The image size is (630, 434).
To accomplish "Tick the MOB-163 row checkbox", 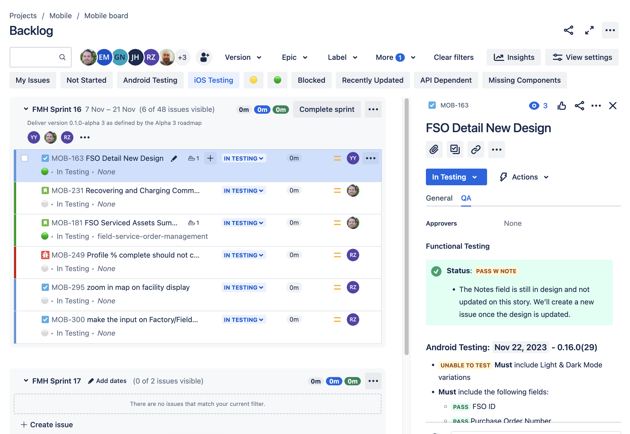I will [24, 158].
